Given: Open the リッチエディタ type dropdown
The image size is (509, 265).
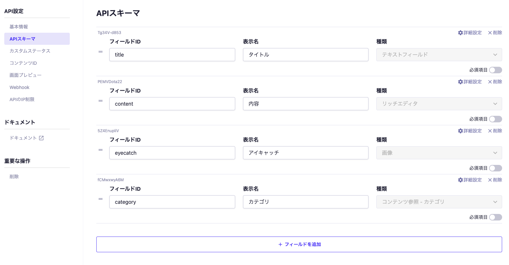Looking at the screenshot, I should (439, 104).
